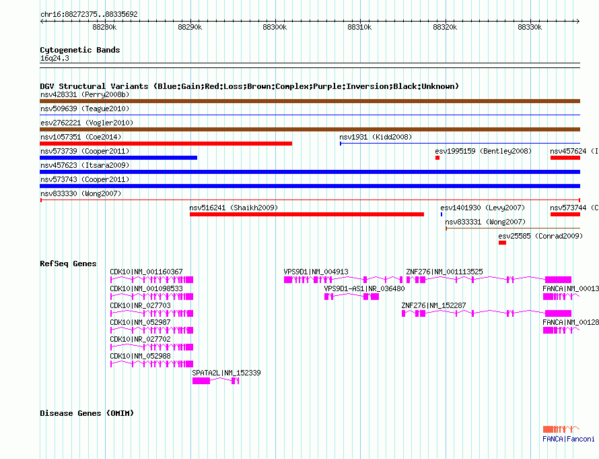Image resolution: width=599 pixels, height=459 pixels.
Task: Select the CDK10|NM_052987 transcript glyph
Action: 151,330
